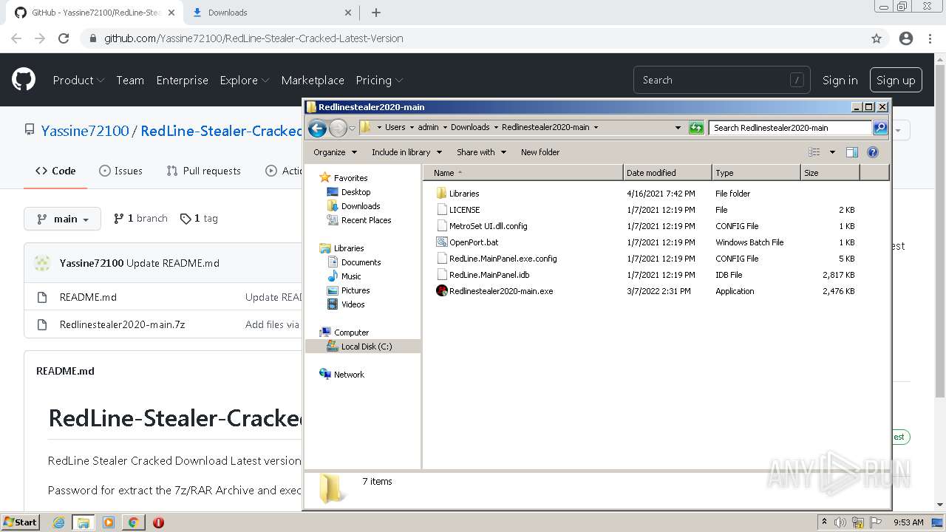
Task: Select Desktop under Favorites
Action: pos(355,192)
